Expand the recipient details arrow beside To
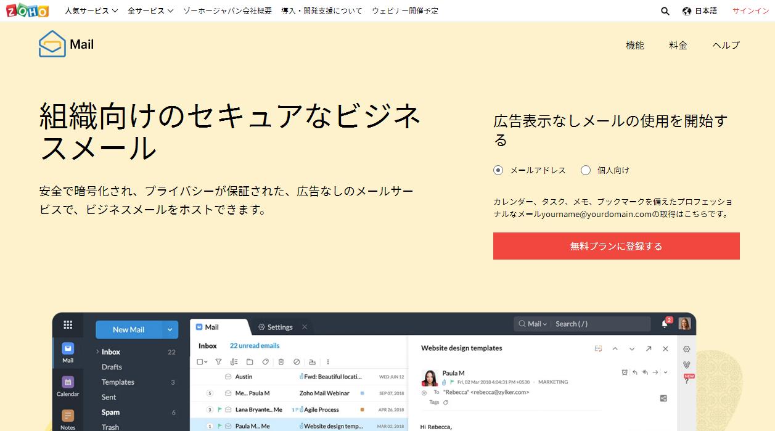Viewport: 775px width, 431px height. coord(424,392)
